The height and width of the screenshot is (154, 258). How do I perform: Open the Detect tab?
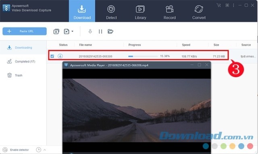point(111,12)
